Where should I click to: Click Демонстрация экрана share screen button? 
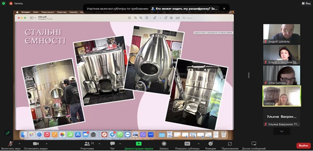139,146
